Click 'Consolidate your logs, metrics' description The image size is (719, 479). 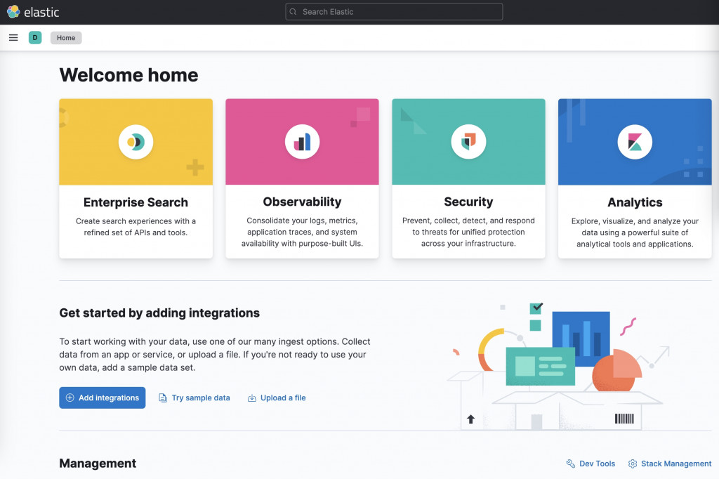coord(302,232)
